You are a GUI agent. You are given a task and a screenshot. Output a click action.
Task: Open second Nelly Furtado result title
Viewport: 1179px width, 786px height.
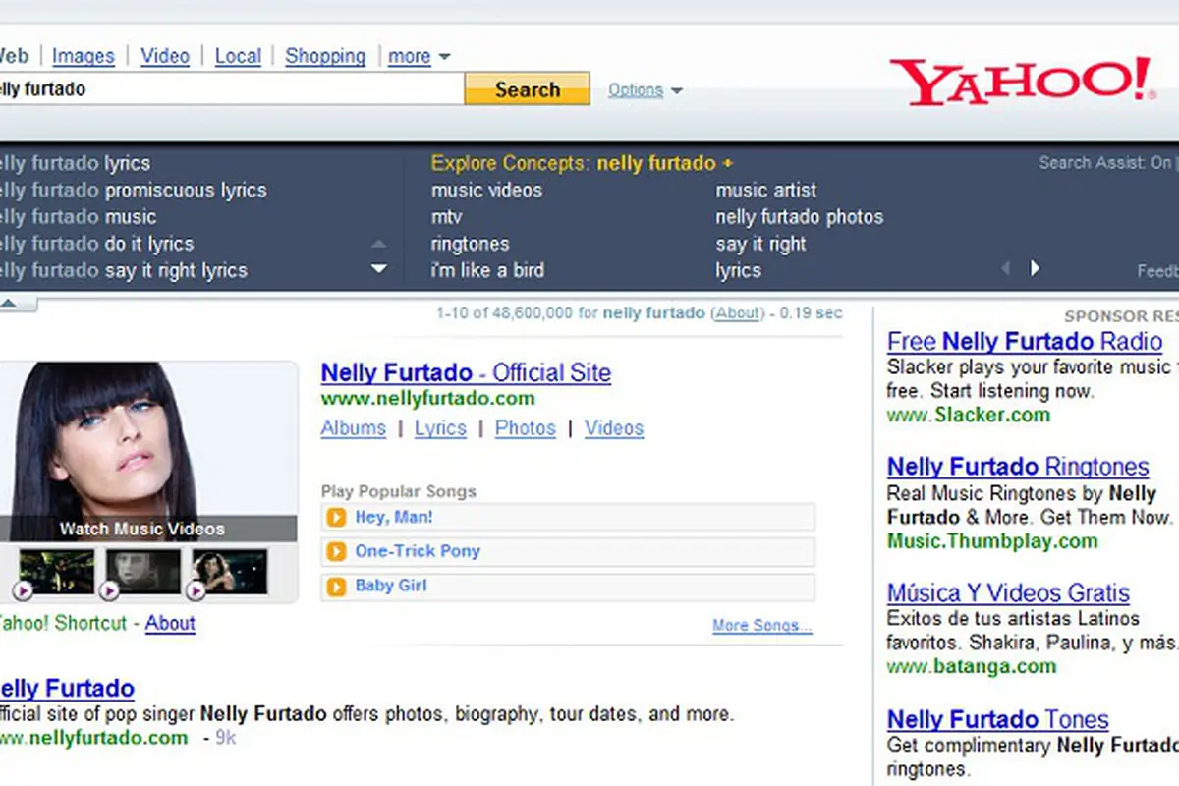click(x=67, y=688)
